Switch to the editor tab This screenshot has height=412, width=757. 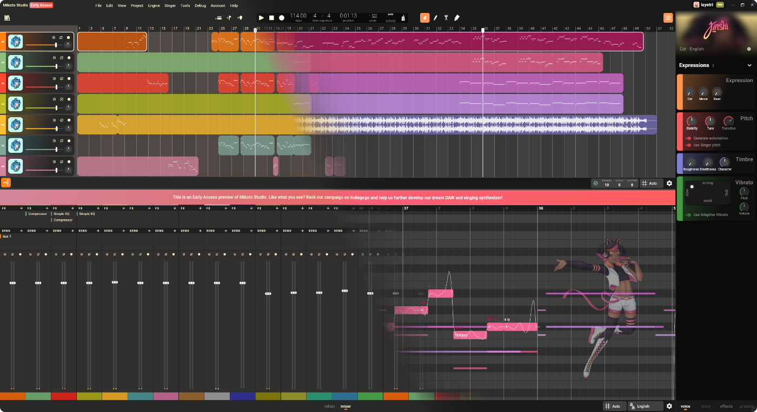[x=329, y=406]
